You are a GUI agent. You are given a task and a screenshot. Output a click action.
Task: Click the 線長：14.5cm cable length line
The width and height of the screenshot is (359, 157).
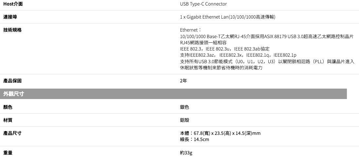coord(194,139)
